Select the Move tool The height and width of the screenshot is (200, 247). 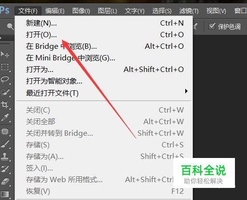pyautogui.click(x=5, y=55)
